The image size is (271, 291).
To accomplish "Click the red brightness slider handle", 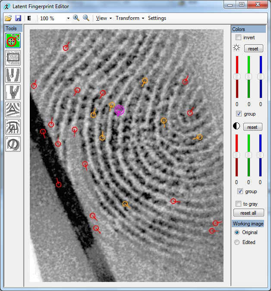I will [237, 77].
